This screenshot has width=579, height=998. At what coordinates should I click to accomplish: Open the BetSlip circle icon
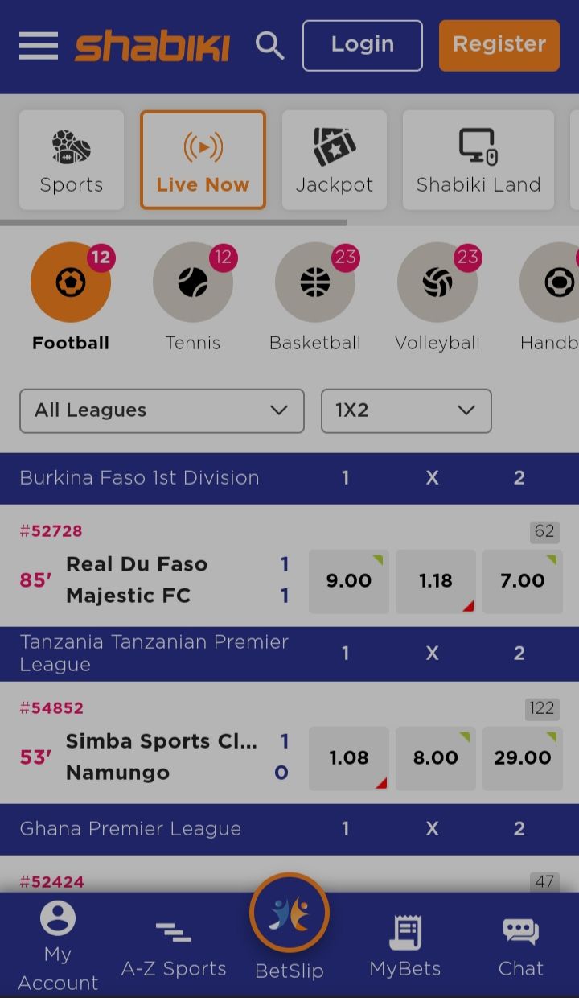click(289, 913)
